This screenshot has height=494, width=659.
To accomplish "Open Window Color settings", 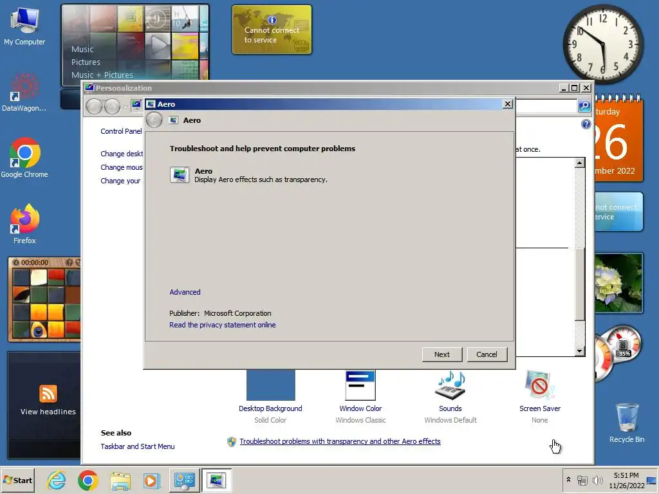I will click(x=360, y=398).
